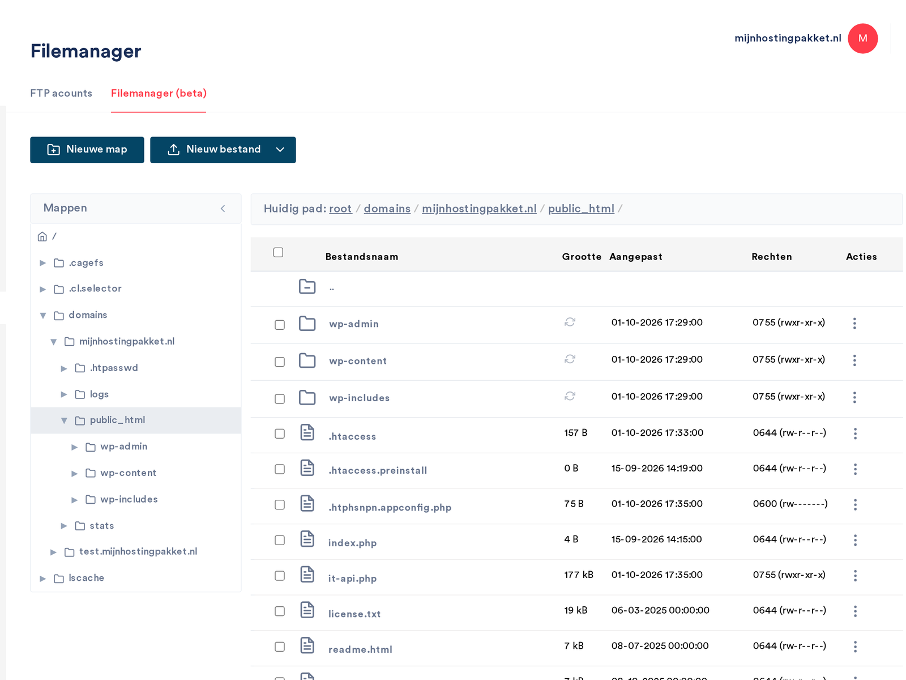Collapse the Mappen panel with chevron
The height and width of the screenshot is (680, 906).
pyautogui.click(x=223, y=209)
